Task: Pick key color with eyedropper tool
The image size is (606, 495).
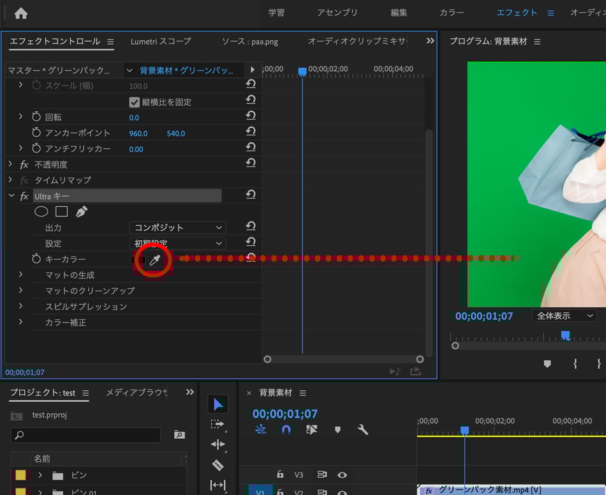Action: pos(154,259)
